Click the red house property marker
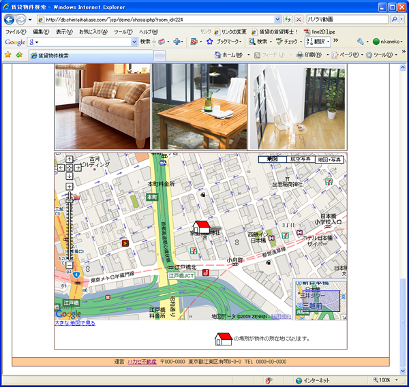409x387 pixels. pos(202,227)
